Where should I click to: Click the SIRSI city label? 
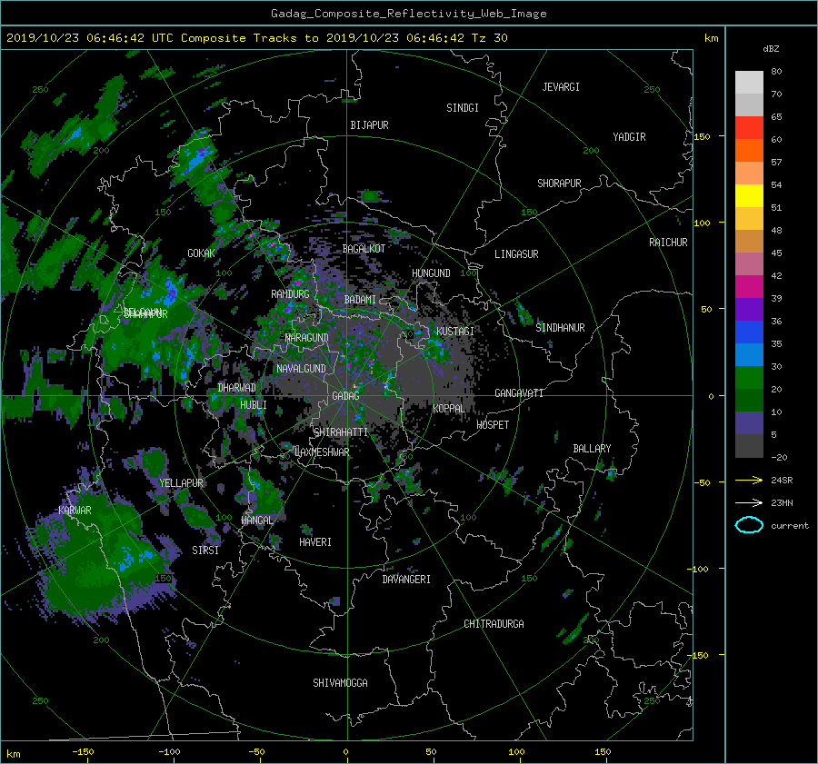point(205,551)
